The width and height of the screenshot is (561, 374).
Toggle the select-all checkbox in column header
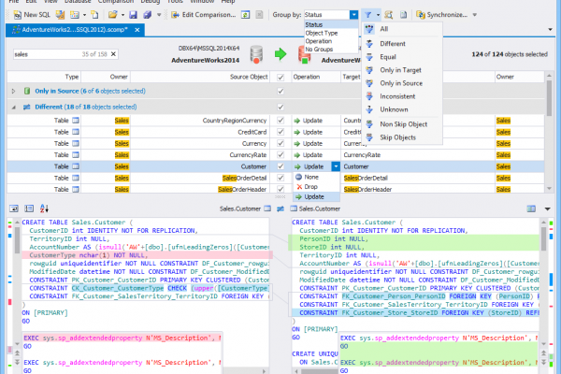point(280,76)
